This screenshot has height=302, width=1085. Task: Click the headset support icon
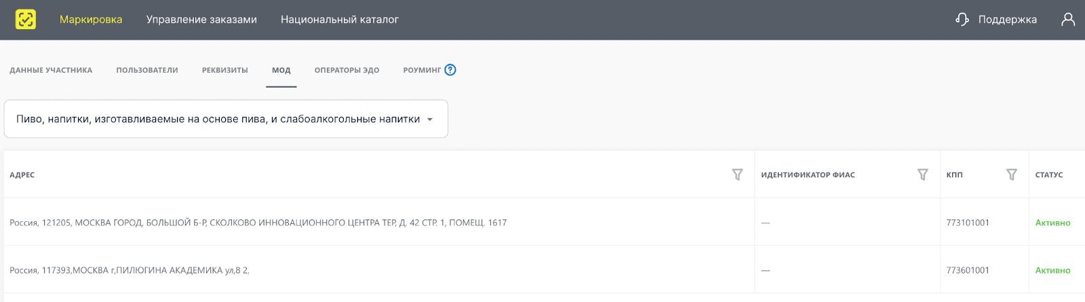[x=962, y=20]
